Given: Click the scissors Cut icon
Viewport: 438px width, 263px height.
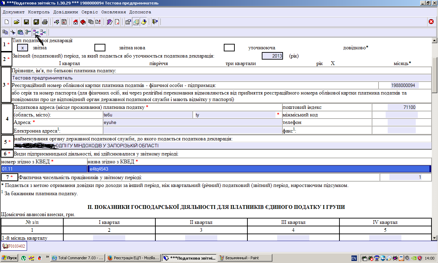Looking at the screenshot, I should 13,32.
